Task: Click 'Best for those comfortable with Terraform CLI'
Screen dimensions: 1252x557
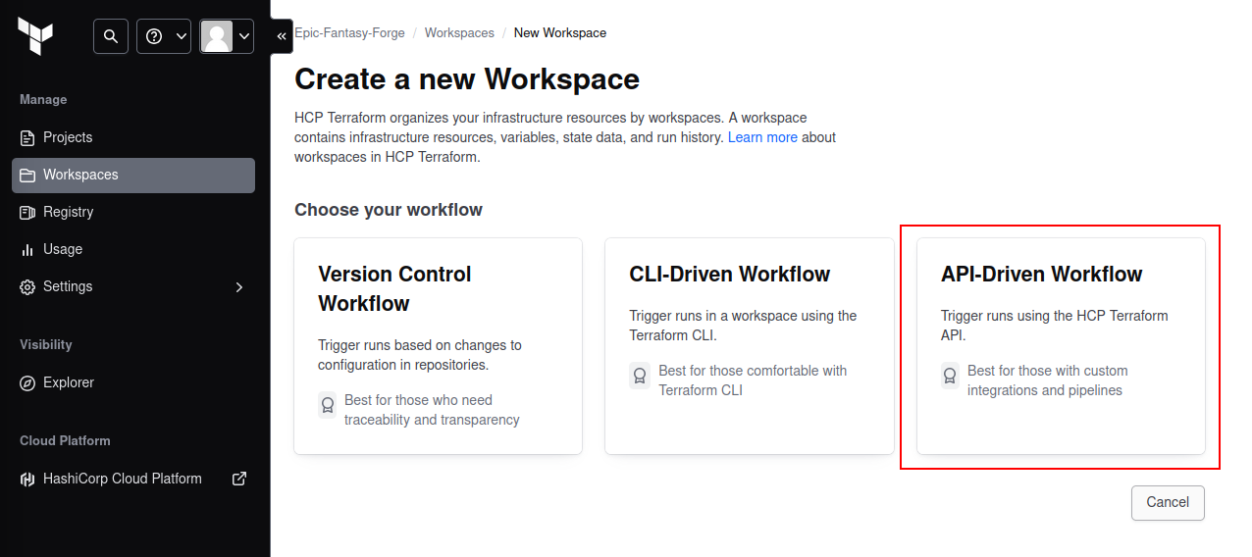Action: (753, 380)
